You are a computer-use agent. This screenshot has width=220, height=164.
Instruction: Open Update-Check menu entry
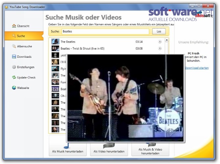tap(24, 77)
